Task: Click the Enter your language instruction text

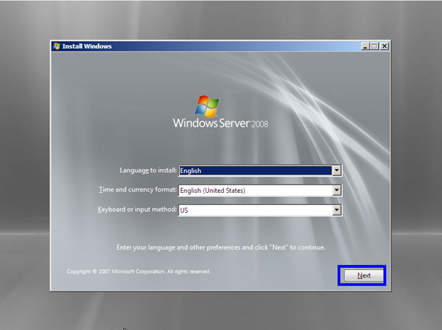Action: (221, 247)
